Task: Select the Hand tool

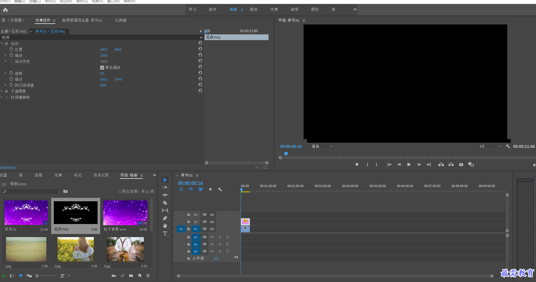Action: point(165,226)
